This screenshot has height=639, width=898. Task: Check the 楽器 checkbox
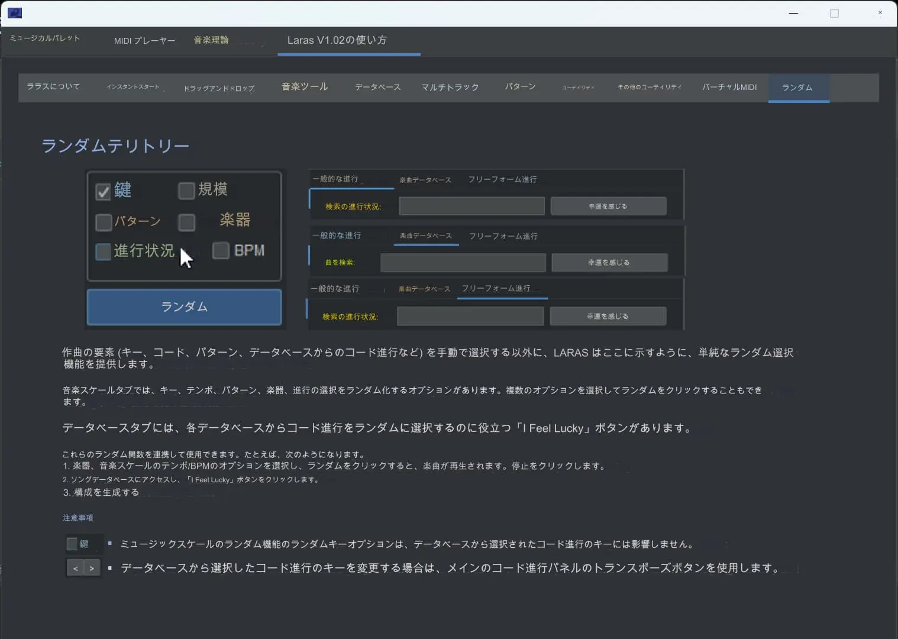coord(187,222)
